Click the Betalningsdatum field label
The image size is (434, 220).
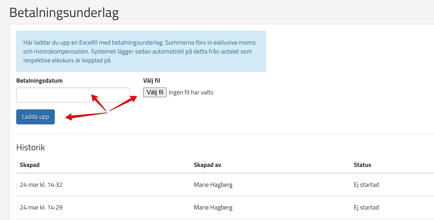click(39, 80)
